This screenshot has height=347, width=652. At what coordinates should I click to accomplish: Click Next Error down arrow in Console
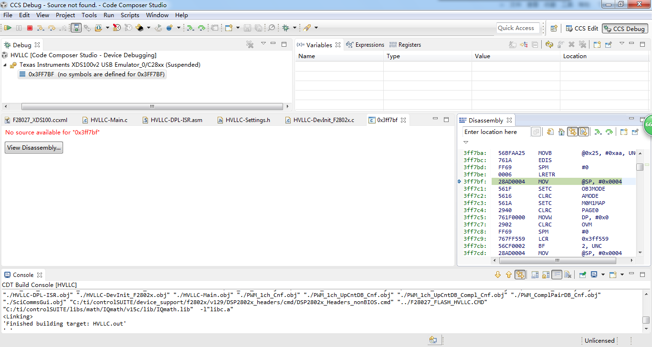pyautogui.click(x=498, y=275)
